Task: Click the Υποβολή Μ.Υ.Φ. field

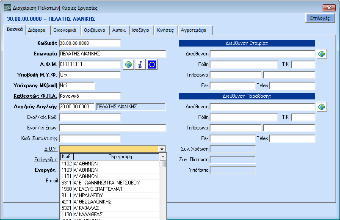Action: 90,75
